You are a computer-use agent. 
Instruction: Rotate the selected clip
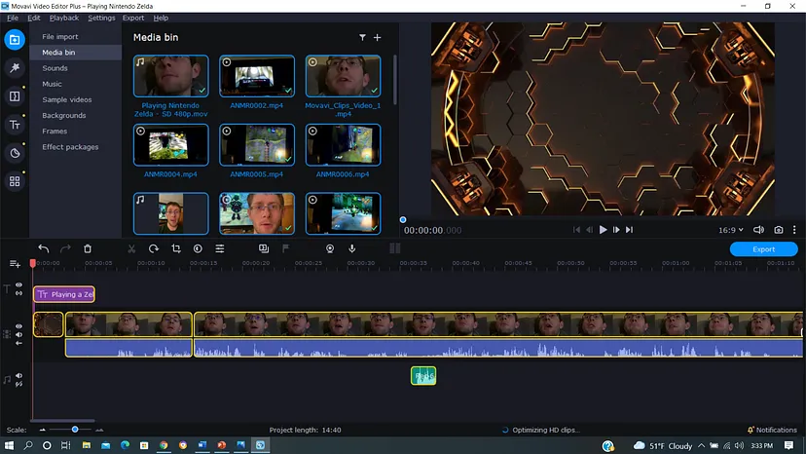[x=153, y=249]
